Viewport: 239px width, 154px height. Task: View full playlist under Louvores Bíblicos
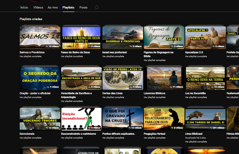click(155, 97)
